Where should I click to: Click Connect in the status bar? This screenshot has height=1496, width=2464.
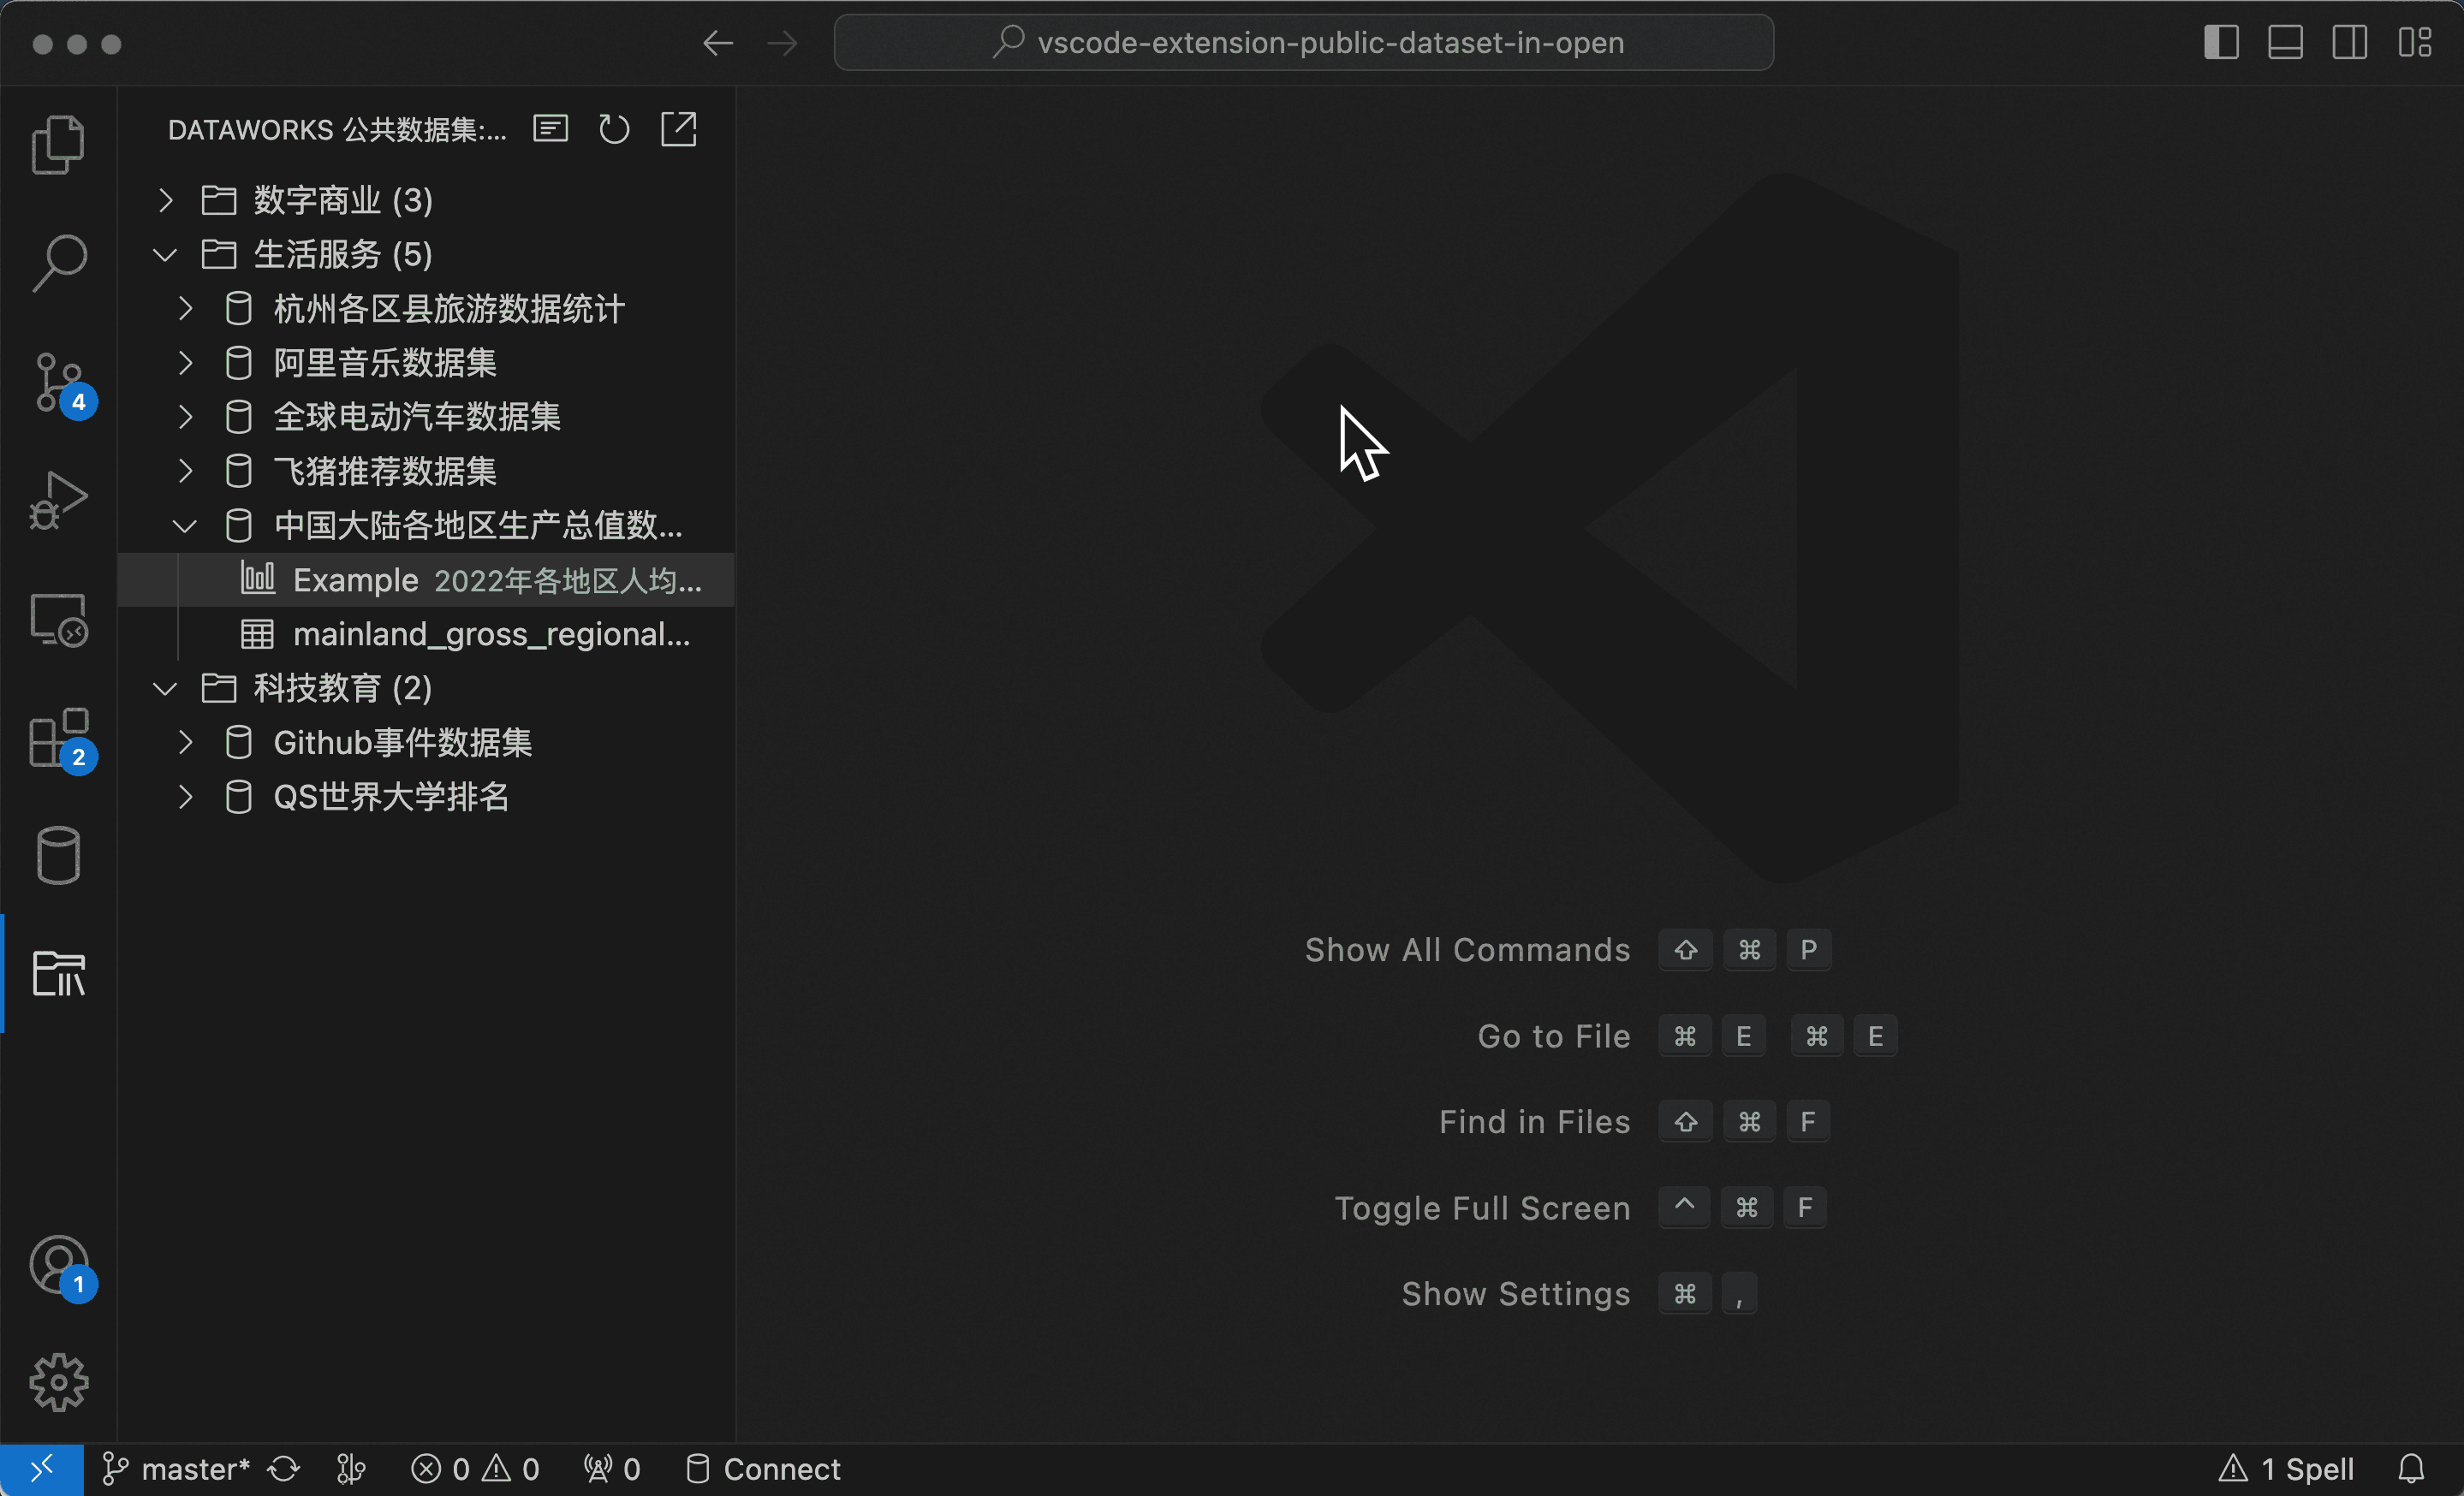tap(764, 1469)
